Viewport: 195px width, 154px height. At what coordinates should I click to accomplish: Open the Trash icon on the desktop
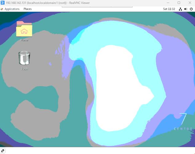pyautogui.click(x=24, y=59)
